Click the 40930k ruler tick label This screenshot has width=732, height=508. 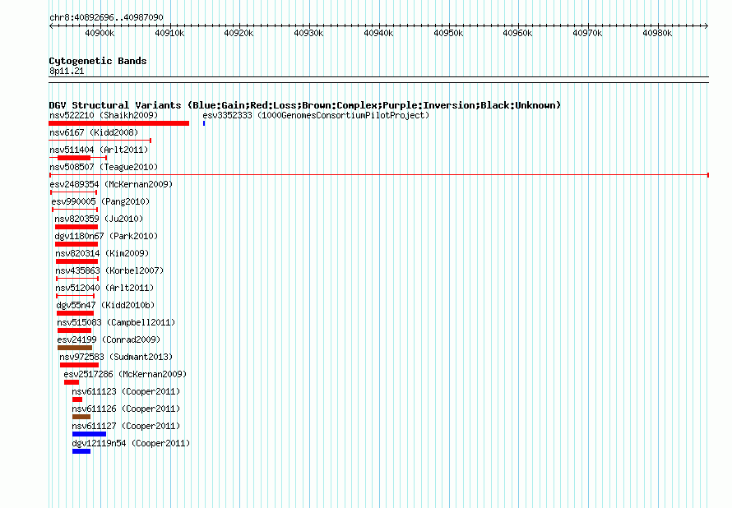308,33
